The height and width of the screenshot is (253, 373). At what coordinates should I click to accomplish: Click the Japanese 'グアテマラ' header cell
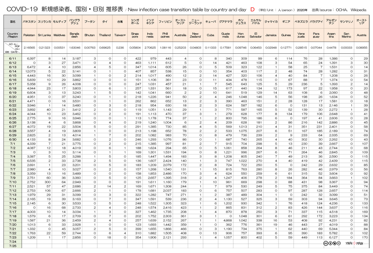coord(226,22)
